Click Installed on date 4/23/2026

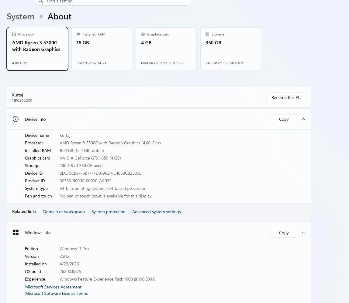coord(69,264)
